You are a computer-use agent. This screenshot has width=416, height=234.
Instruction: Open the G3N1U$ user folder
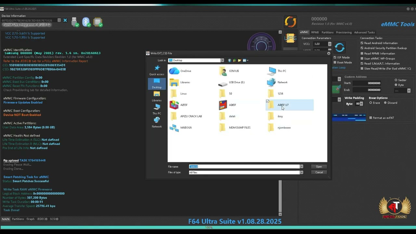tap(229, 71)
